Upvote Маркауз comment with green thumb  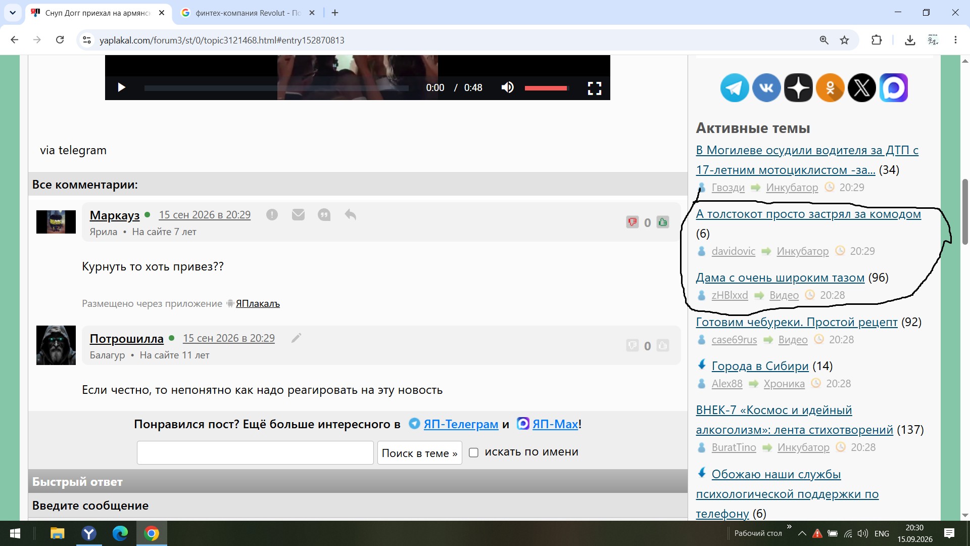tap(663, 222)
